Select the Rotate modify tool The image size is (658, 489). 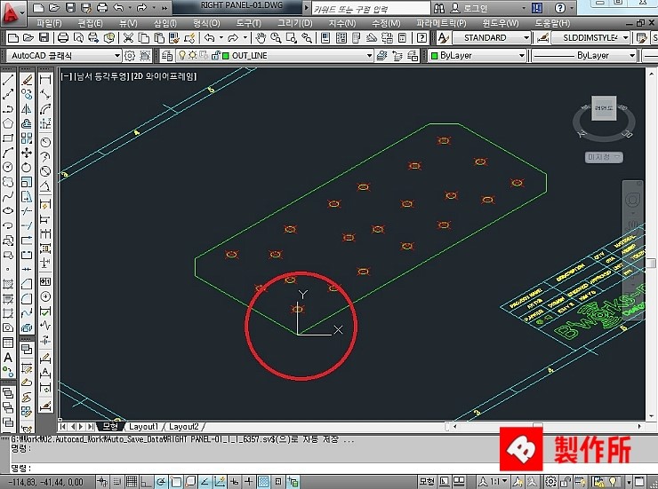[x=27, y=168]
